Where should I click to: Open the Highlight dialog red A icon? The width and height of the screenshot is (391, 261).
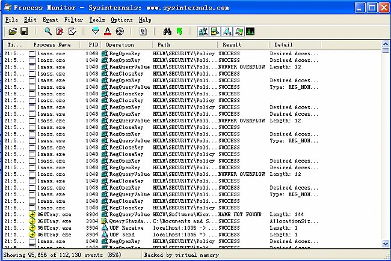click(x=108, y=32)
